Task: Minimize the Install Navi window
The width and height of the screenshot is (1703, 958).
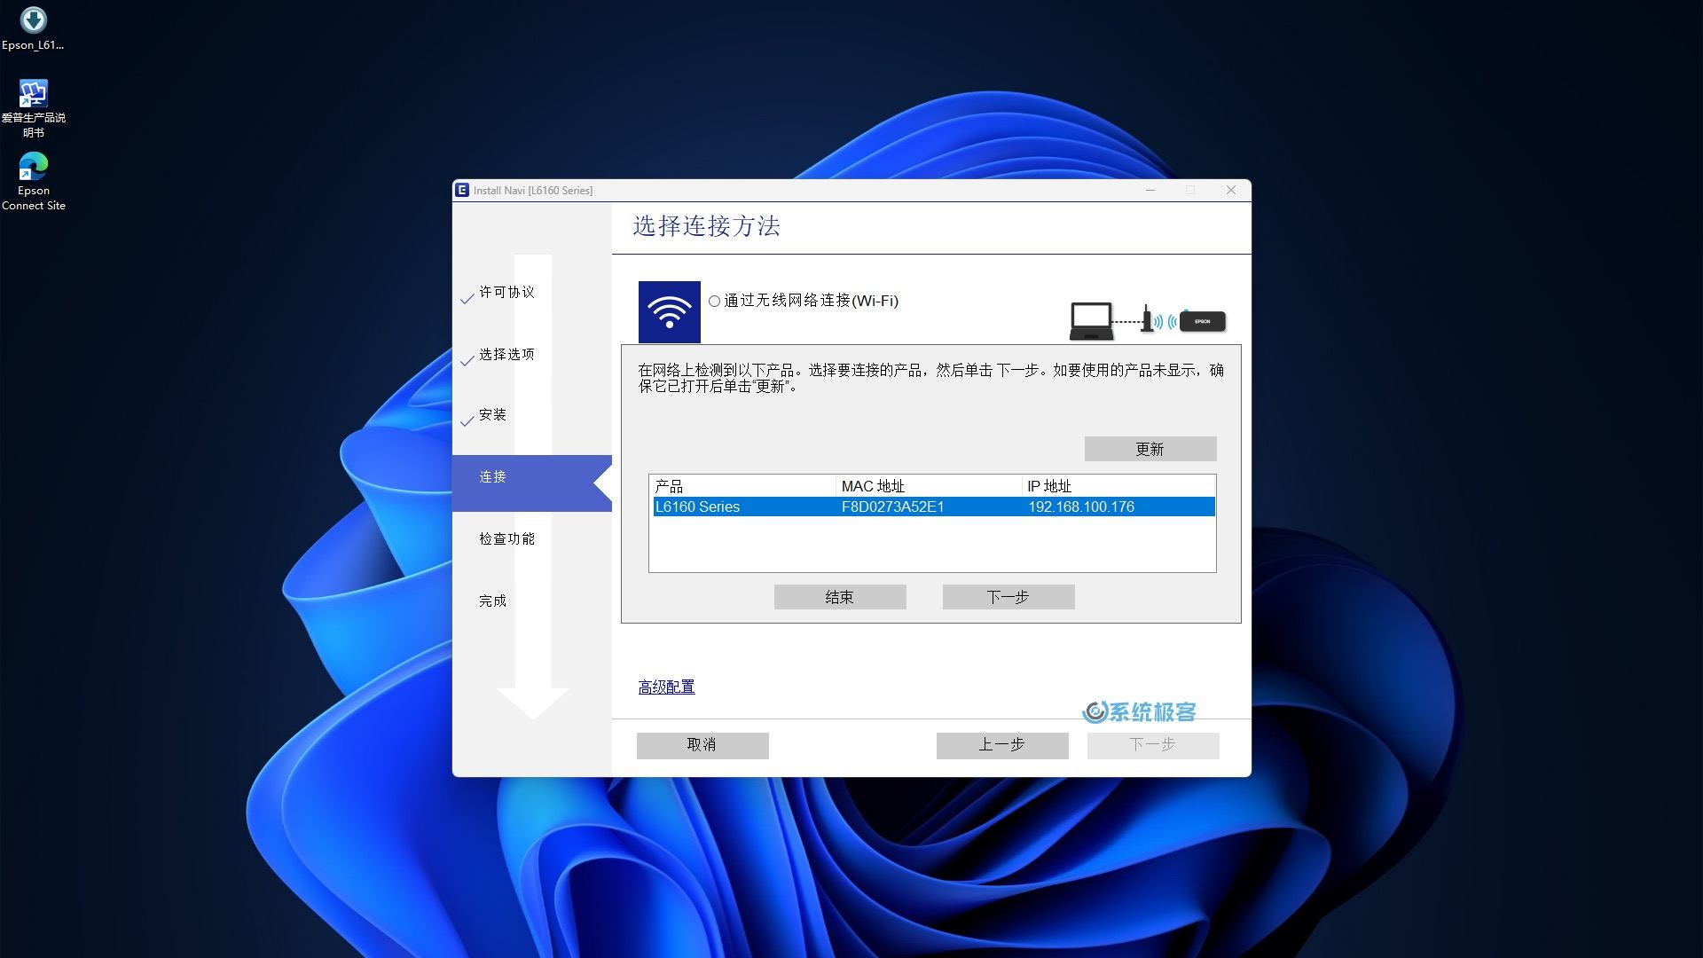Action: click(x=1150, y=190)
